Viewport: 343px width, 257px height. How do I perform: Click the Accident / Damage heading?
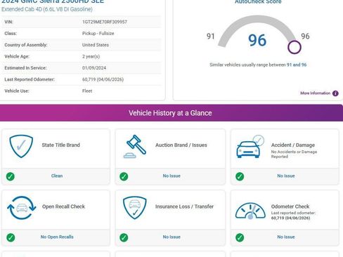293,145
